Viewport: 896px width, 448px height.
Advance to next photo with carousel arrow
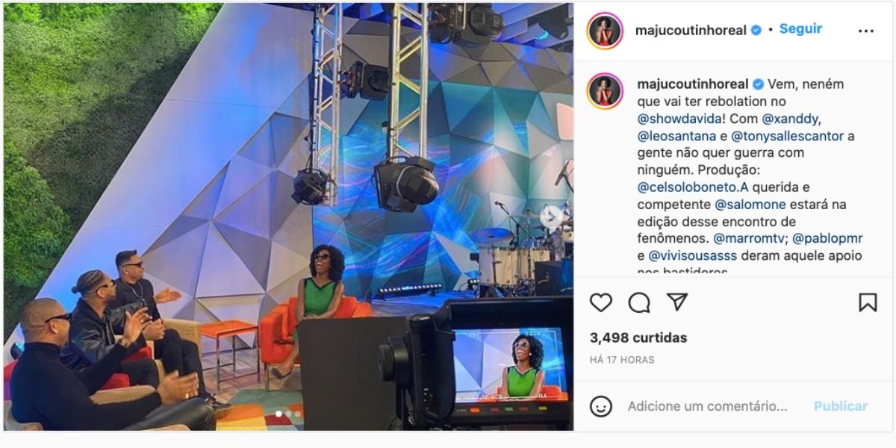[552, 217]
